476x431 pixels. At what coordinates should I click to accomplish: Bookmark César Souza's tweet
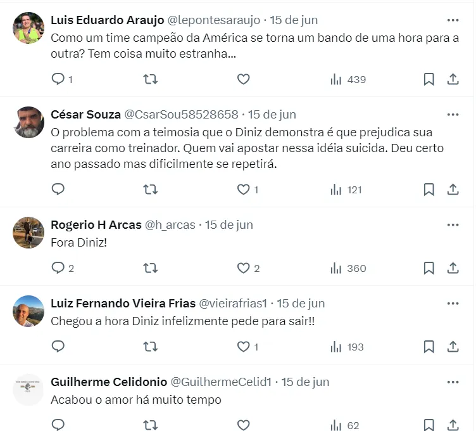[429, 190]
